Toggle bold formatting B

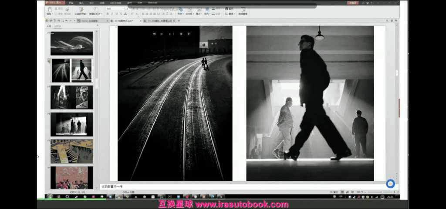click(x=108, y=13)
